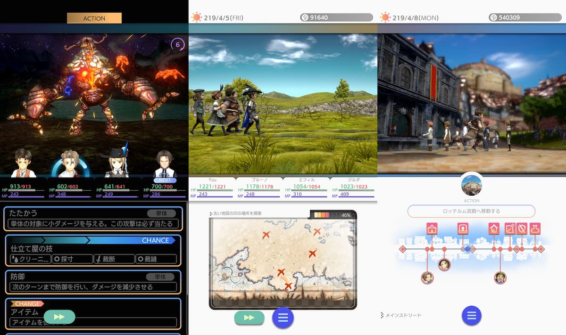Tap the 単体 target tag on 防御

161,277
